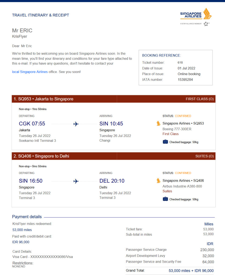Click the Singapore Airlines bird logo
The height and width of the screenshot is (275, 225).
(207, 13)
